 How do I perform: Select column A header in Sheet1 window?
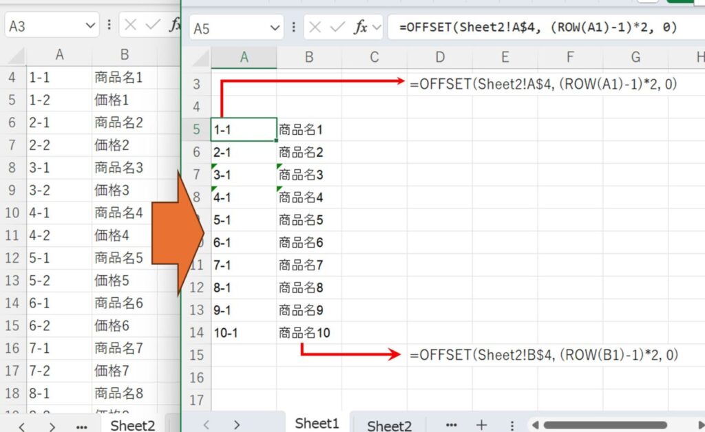coord(244,58)
